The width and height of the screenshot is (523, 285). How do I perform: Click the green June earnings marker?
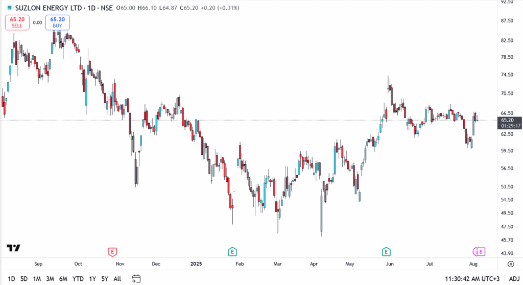[387, 251]
